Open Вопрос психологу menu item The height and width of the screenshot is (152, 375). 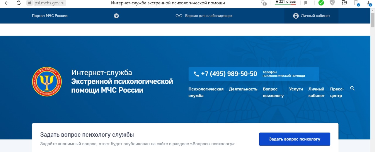point(273,92)
